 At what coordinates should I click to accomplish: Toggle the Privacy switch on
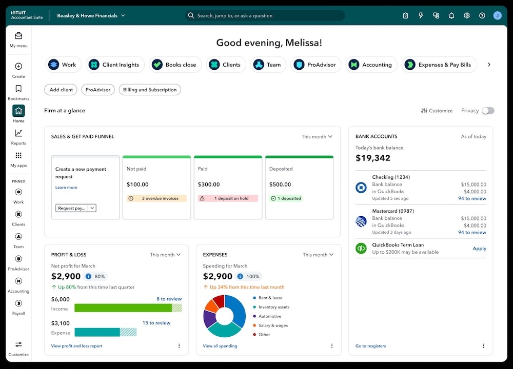[x=488, y=110]
